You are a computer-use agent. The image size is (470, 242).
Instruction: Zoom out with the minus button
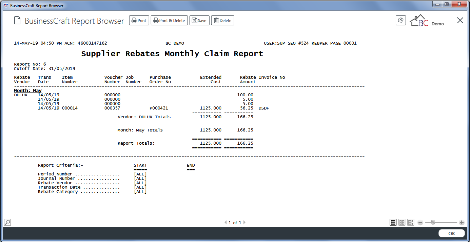tap(420, 222)
